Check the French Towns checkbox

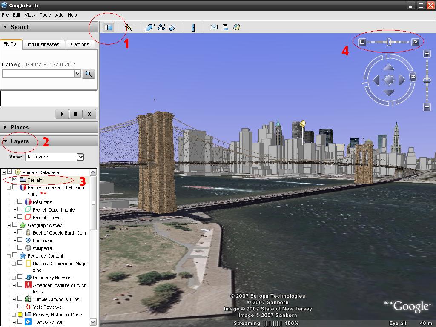pyautogui.click(x=20, y=217)
